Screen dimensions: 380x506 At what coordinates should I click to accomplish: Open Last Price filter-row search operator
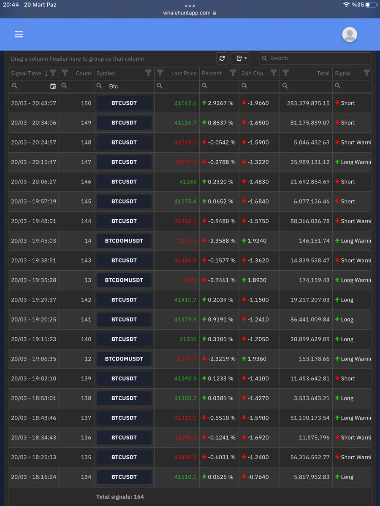click(160, 86)
